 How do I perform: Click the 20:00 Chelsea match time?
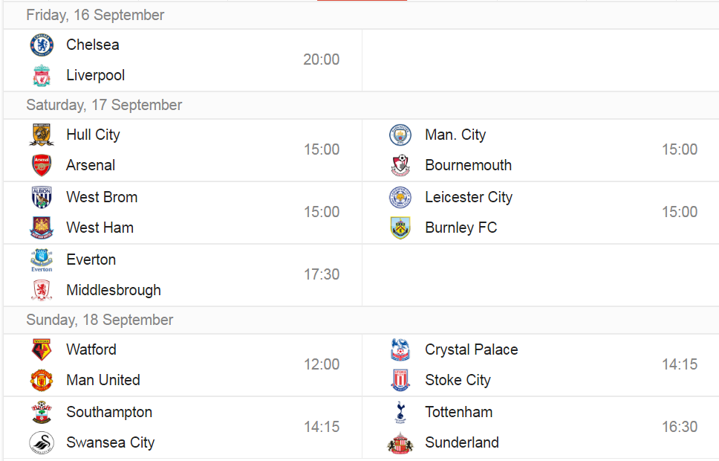[322, 59]
